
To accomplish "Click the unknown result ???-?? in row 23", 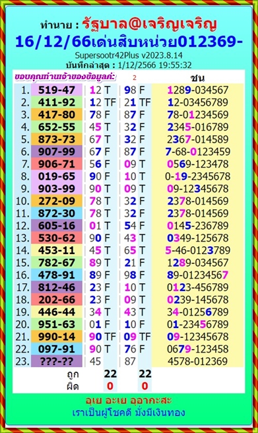I will click(x=57, y=361).
